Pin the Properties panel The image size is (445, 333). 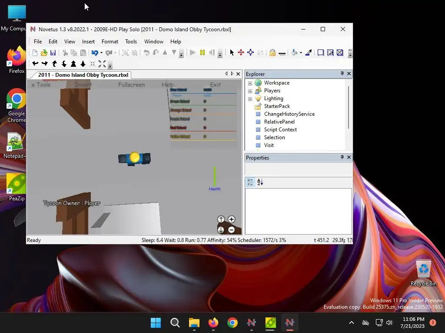(342, 157)
